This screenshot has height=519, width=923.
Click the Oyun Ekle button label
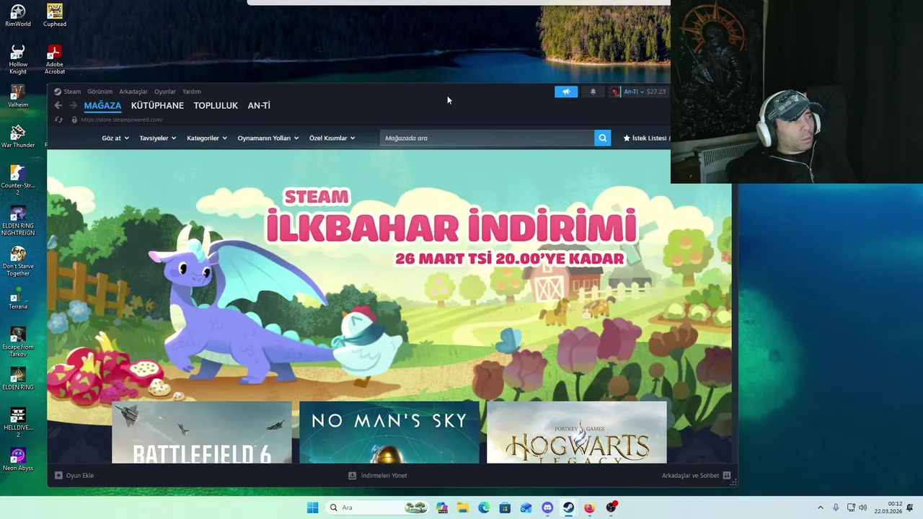(80, 476)
